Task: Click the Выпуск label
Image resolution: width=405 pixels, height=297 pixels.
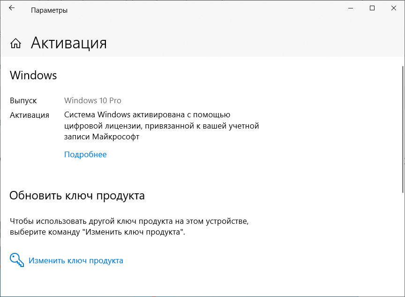Action: (23, 100)
